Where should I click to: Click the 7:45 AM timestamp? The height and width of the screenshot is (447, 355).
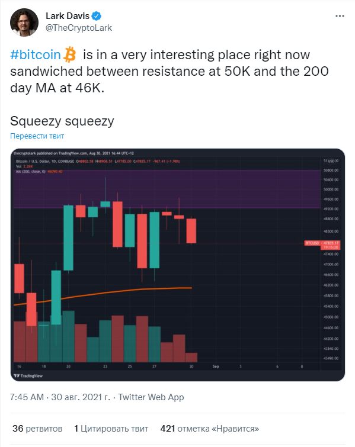click(x=27, y=397)
